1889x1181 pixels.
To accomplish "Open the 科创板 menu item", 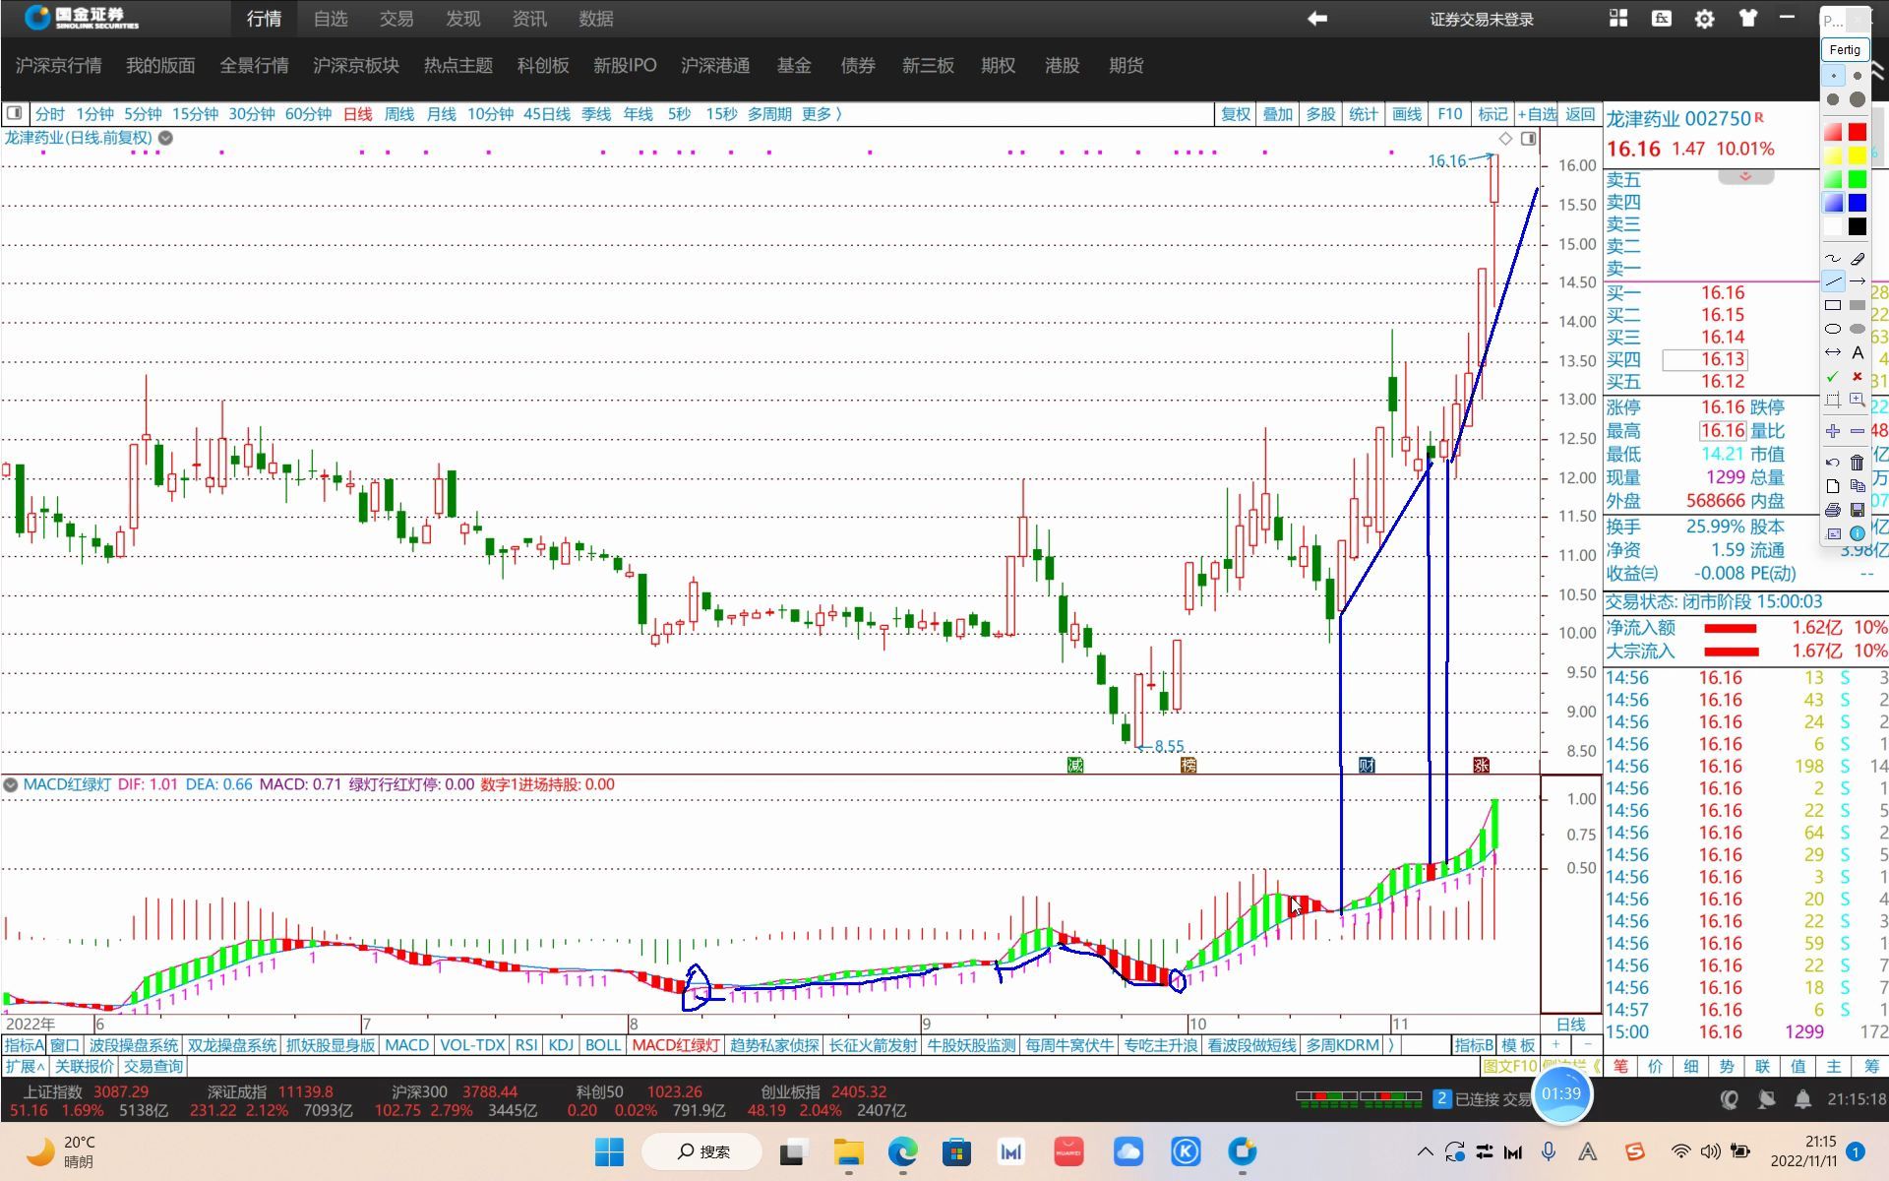I will click(543, 66).
